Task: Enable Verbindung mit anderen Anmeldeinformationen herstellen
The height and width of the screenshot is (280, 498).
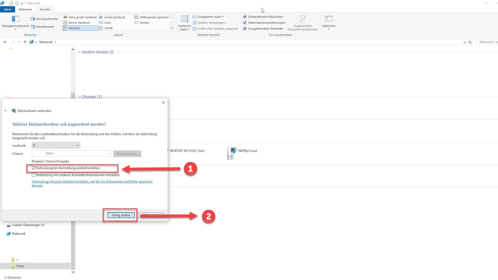Action: (34, 175)
